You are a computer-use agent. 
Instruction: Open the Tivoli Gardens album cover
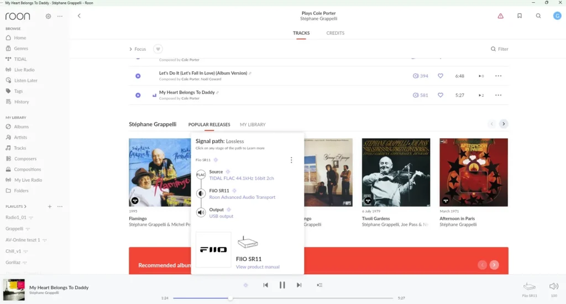396,172
